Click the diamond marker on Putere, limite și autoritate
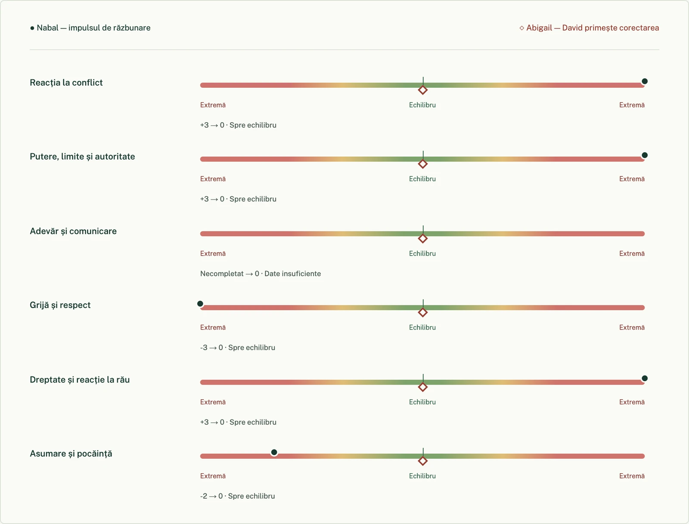This screenshot has width=689, height=524. pos(423,164)
